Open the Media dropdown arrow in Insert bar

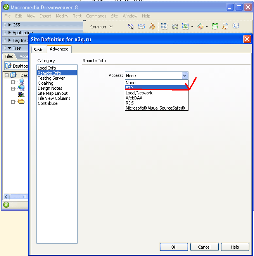[x=207, y=26]
